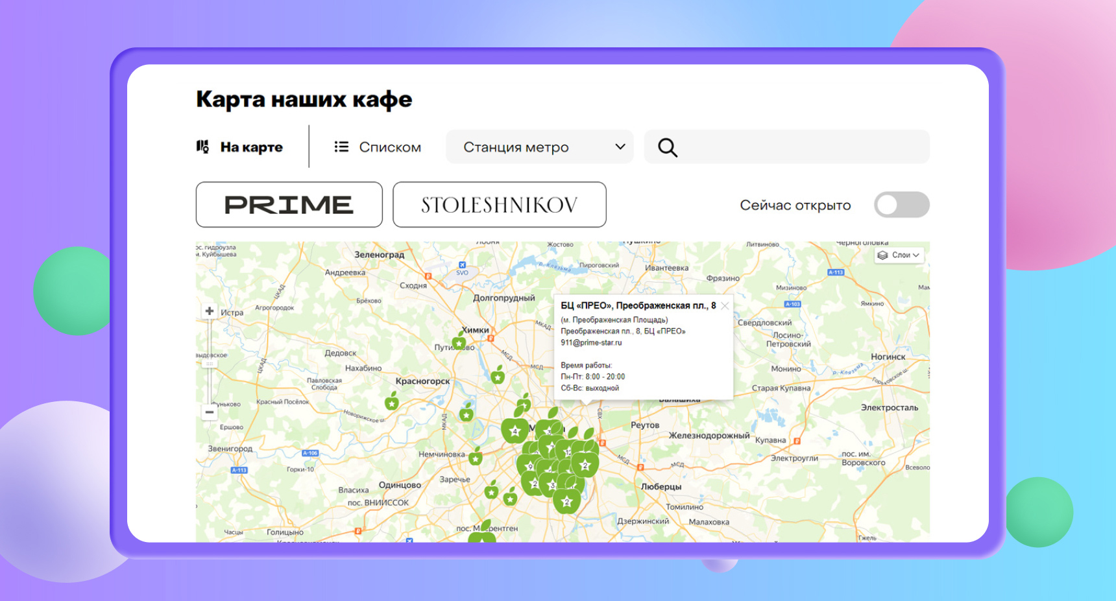Click the apple marker at Химки
1116x601 pixels.
pos(460,341)
